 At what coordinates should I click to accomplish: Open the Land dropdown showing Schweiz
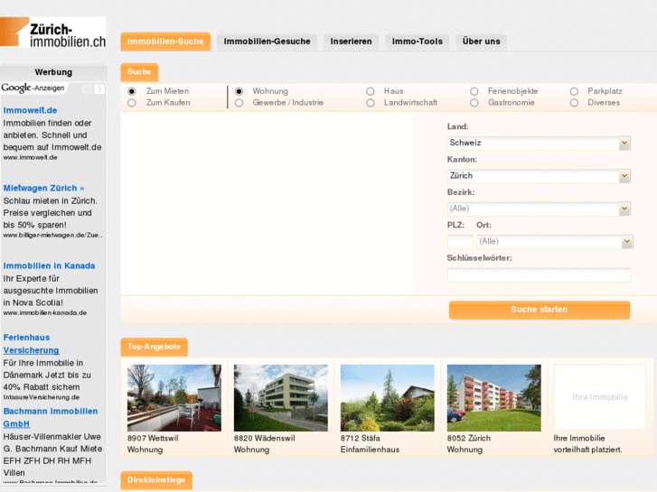(539, 144)
